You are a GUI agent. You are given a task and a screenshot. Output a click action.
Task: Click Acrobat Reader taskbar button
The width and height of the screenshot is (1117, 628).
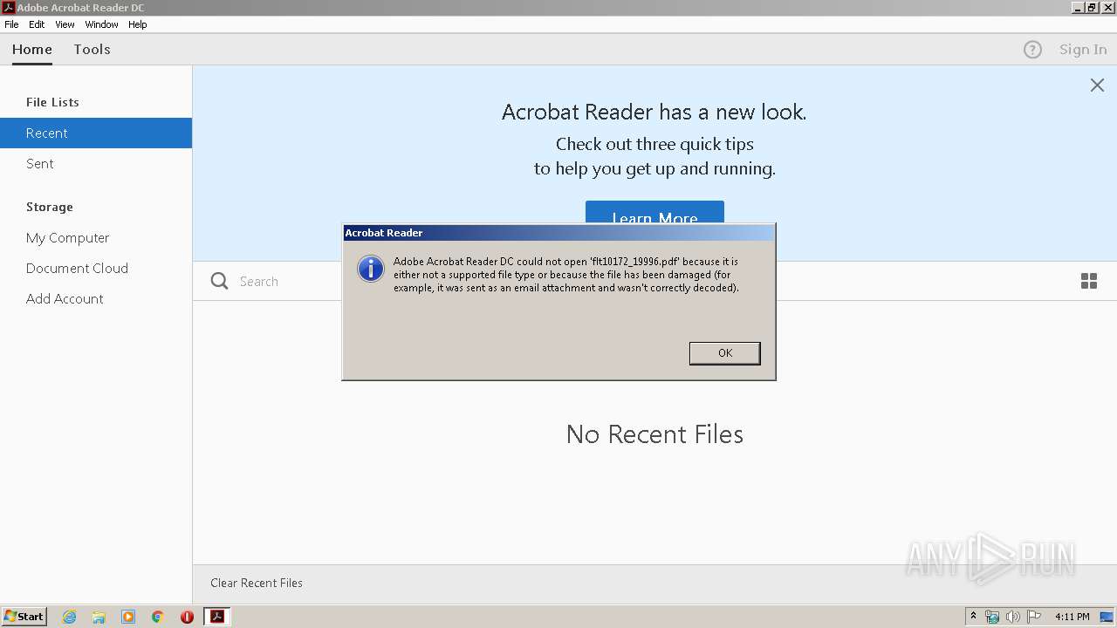[217, 617]
